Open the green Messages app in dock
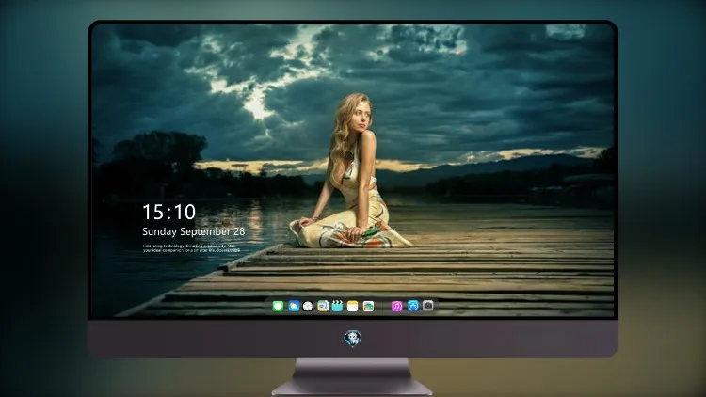The image size is (706, 397). 278,307
